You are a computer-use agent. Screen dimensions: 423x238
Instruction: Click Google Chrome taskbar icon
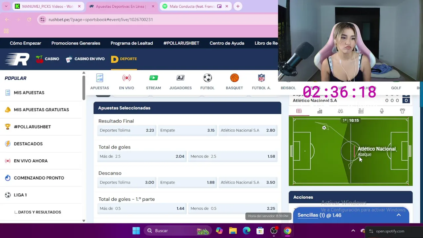pyautogui.click(x=288, y=231)
